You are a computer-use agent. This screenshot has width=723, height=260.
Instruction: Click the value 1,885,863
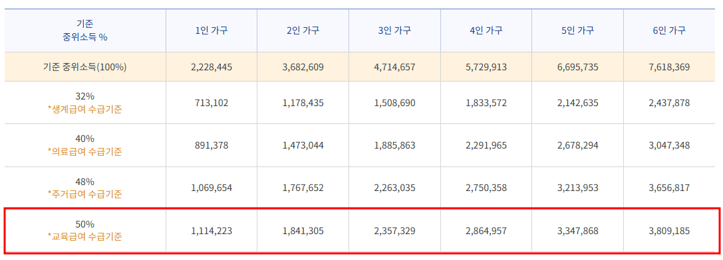pos(394,145)
